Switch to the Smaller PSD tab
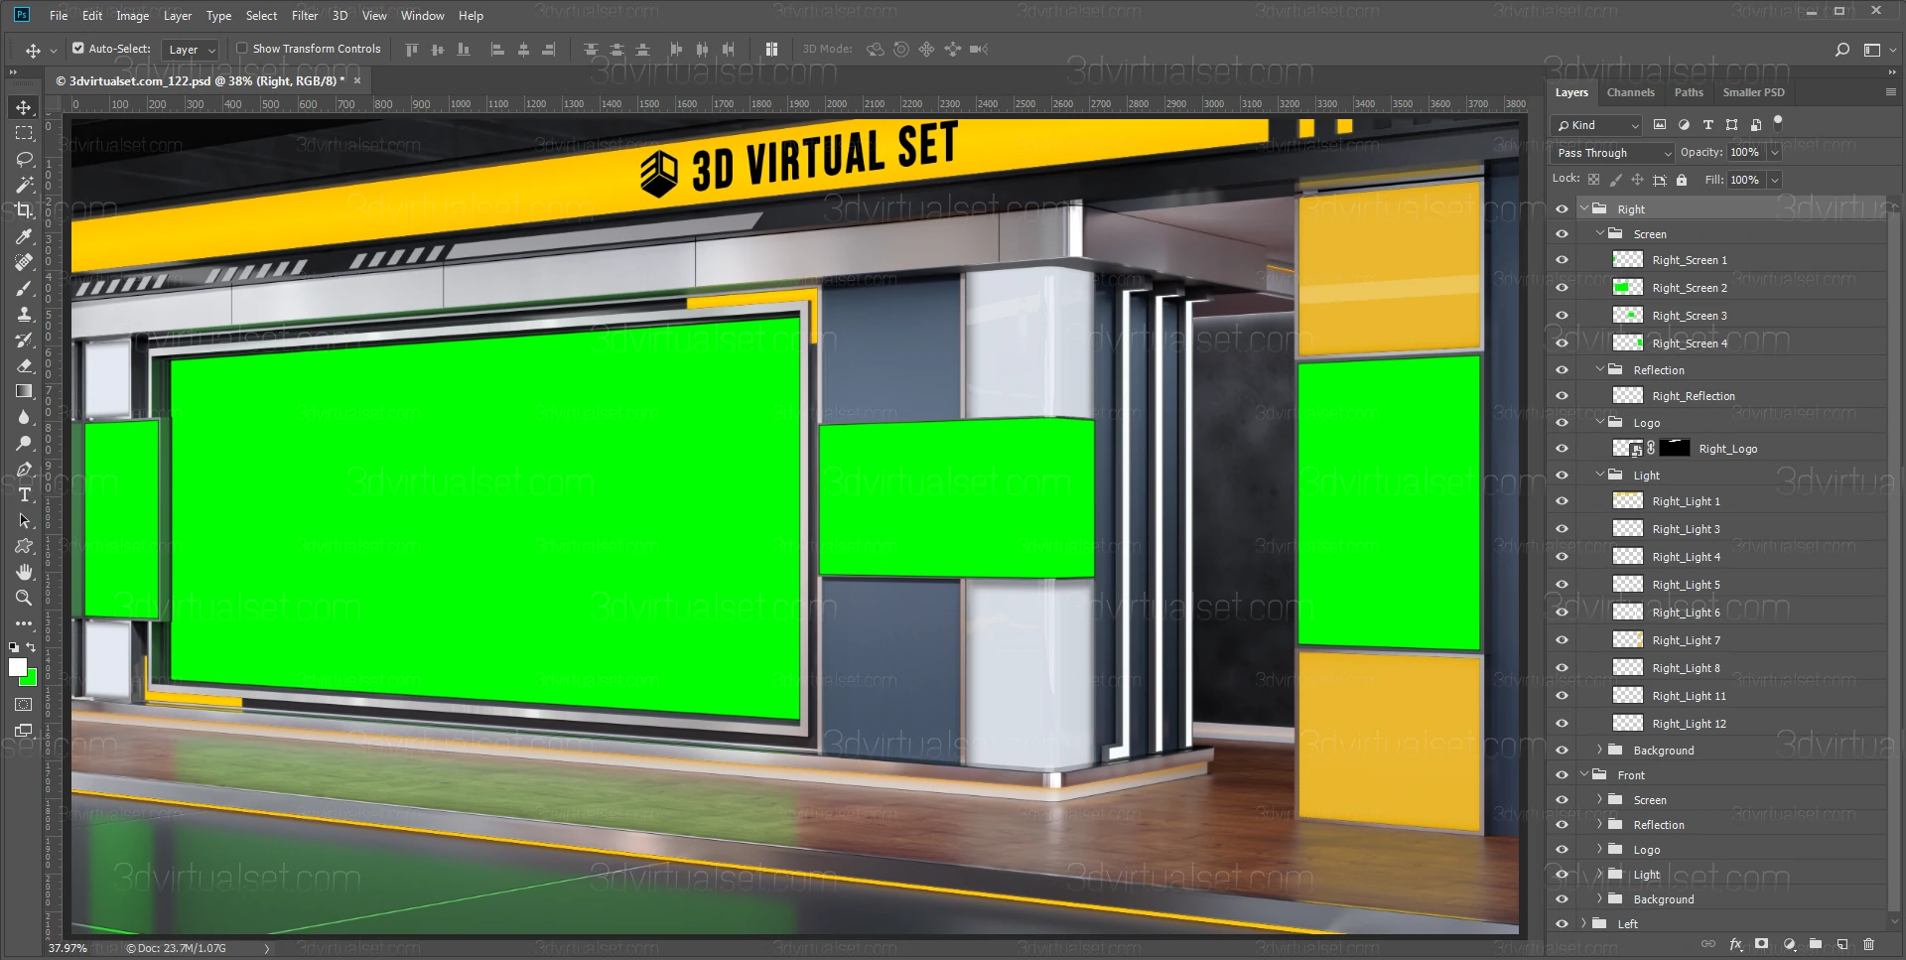 pyautogui.click(x=1753, y=92)
